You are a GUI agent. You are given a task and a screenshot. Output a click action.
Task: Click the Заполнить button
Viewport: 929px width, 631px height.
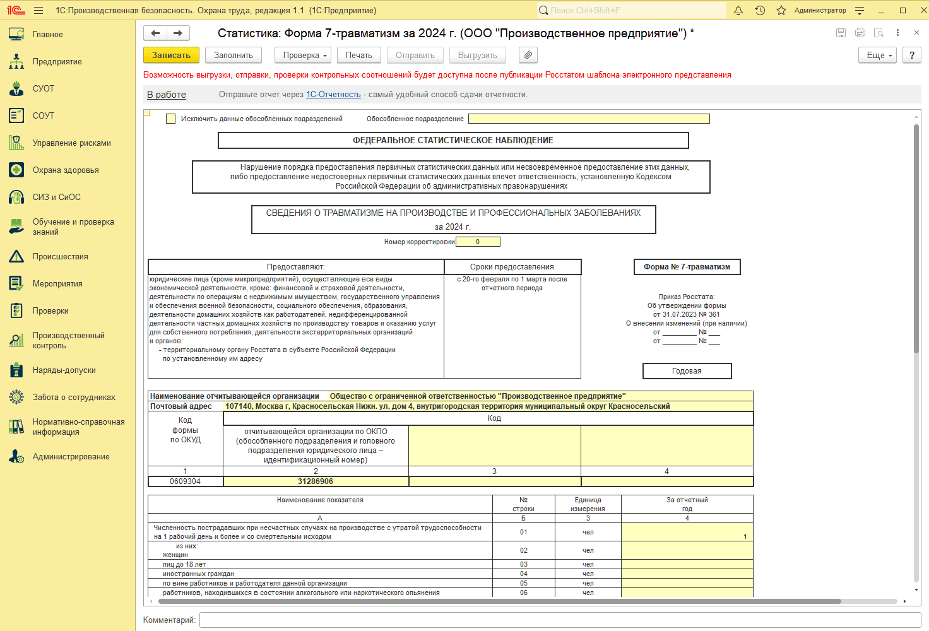point(234,56)
